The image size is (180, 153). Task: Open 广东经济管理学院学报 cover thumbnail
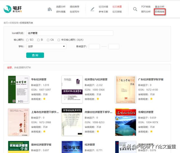(126, 90)
